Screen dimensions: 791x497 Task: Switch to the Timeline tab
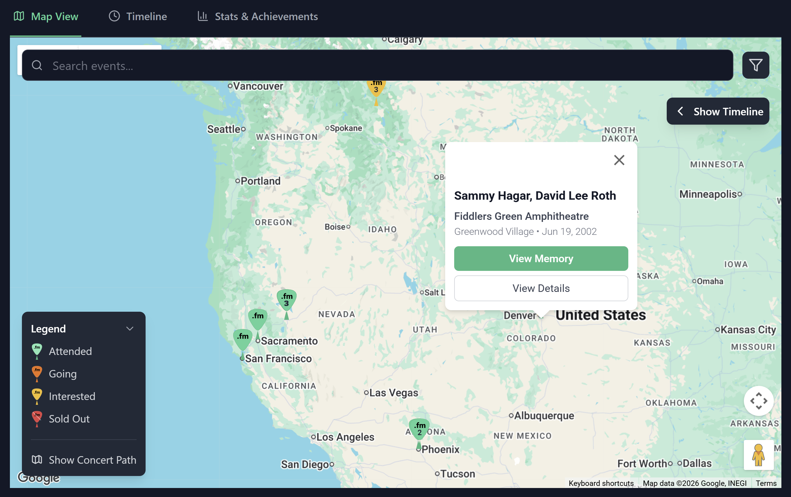click(x=137, y=16)
